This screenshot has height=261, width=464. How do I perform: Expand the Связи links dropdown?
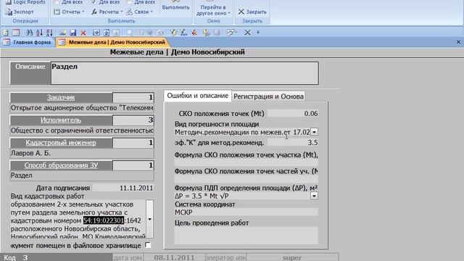(139, 12)
